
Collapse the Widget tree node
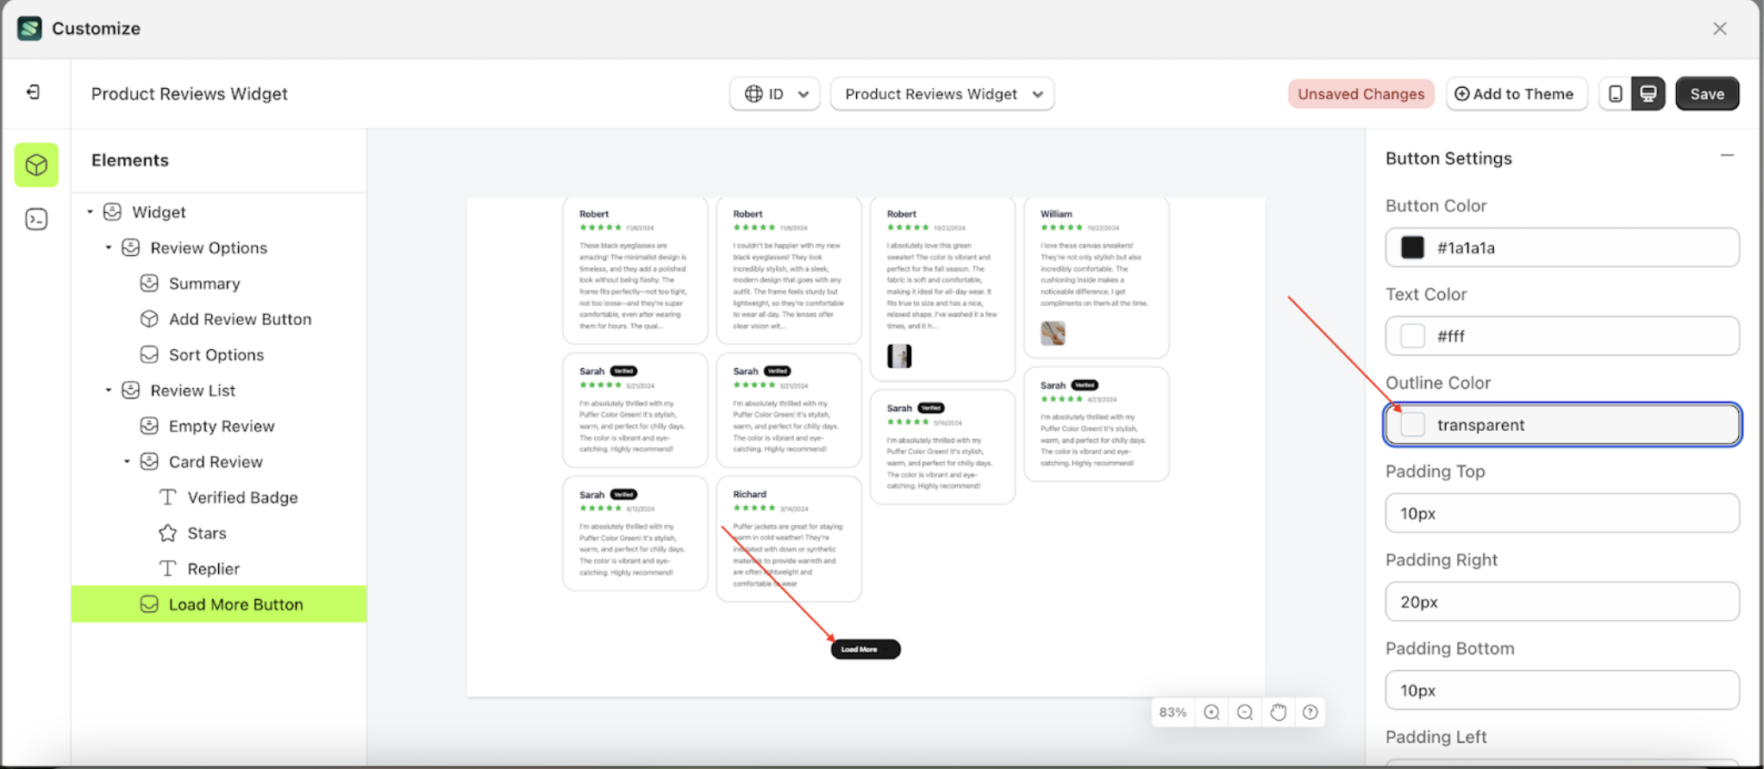tap(90, 212)
